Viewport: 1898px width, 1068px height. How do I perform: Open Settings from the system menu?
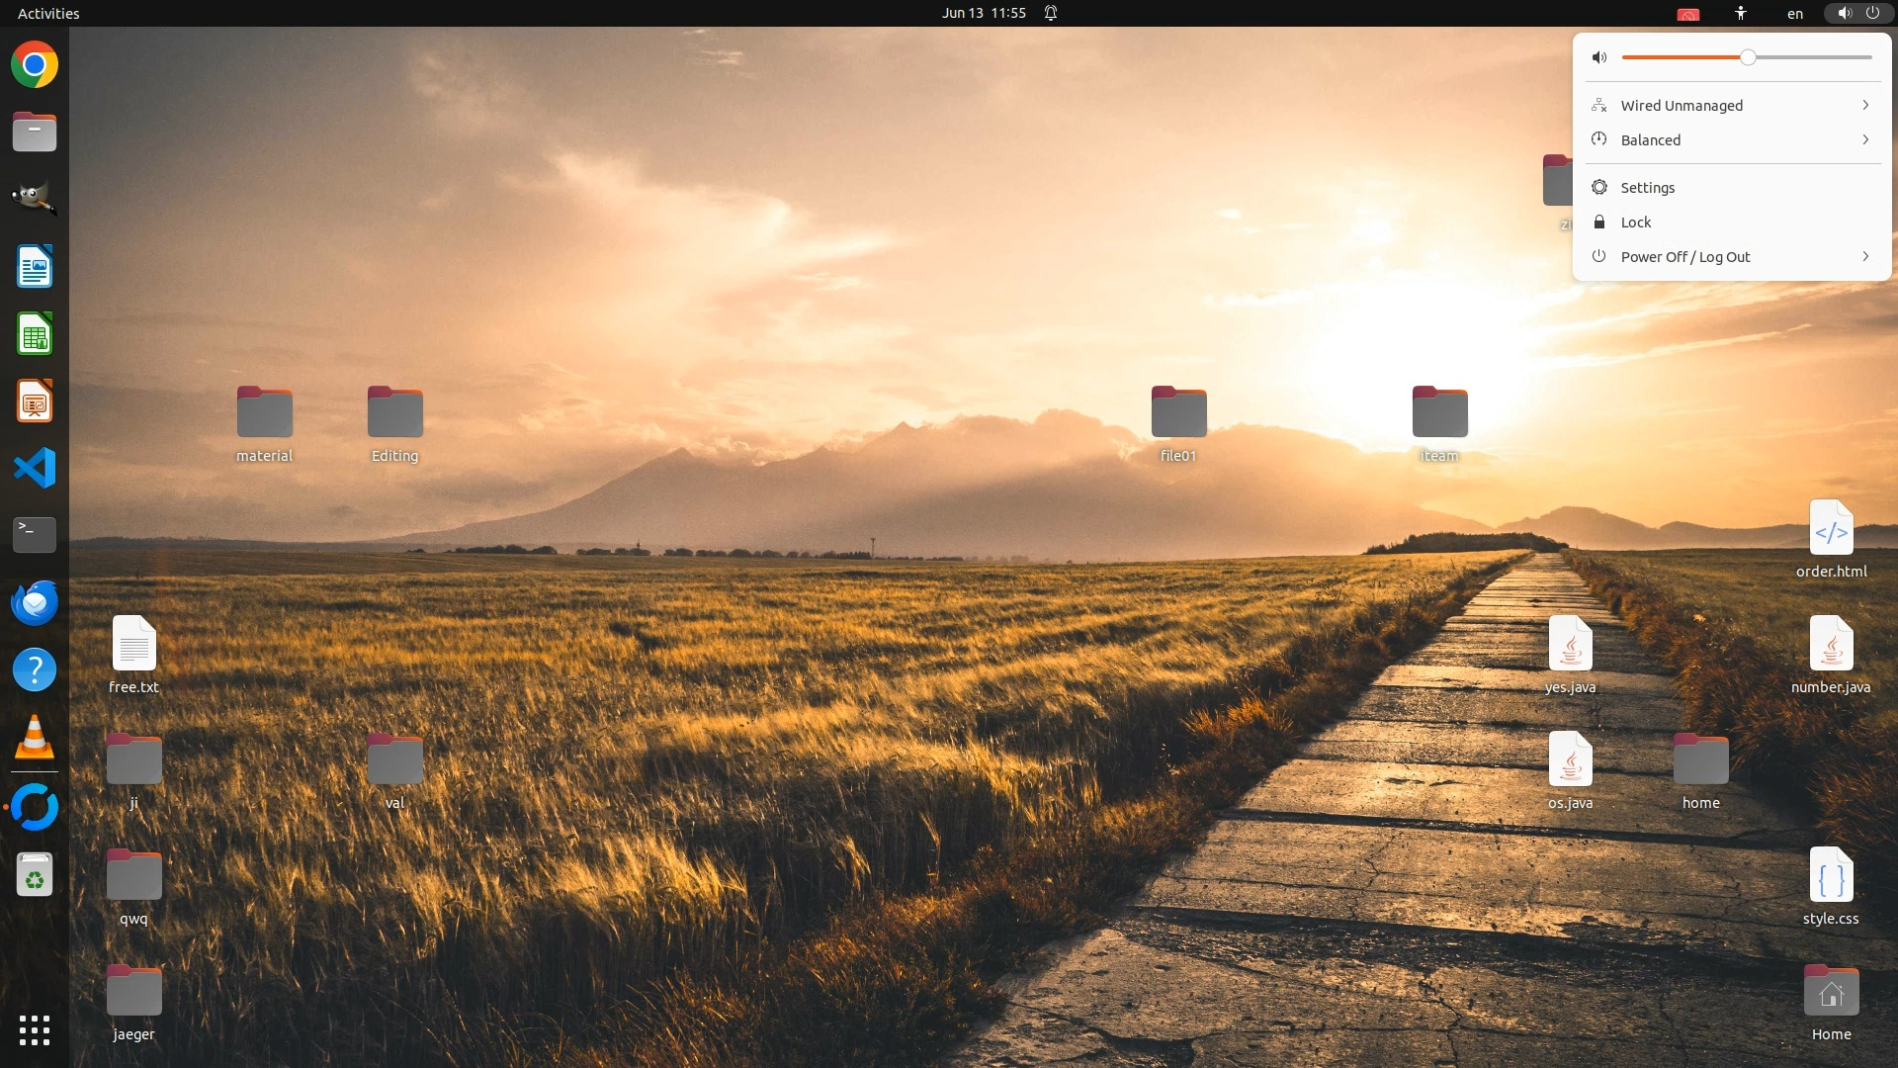click(x=1648, y=188)
